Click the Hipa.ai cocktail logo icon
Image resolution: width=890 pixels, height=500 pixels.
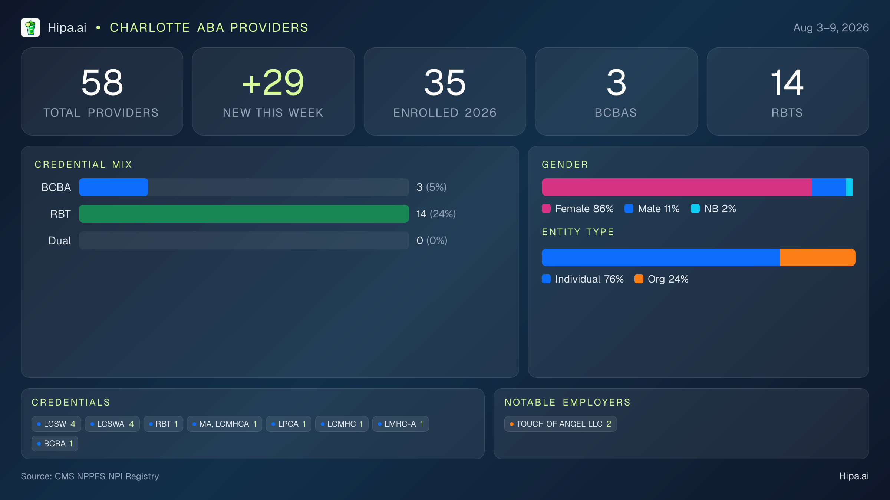tap(30, 27)
